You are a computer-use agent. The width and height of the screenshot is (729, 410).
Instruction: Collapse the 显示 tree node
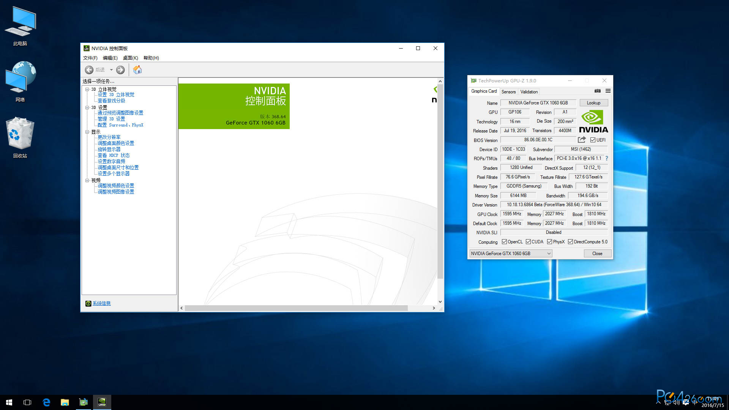point(87,132)
